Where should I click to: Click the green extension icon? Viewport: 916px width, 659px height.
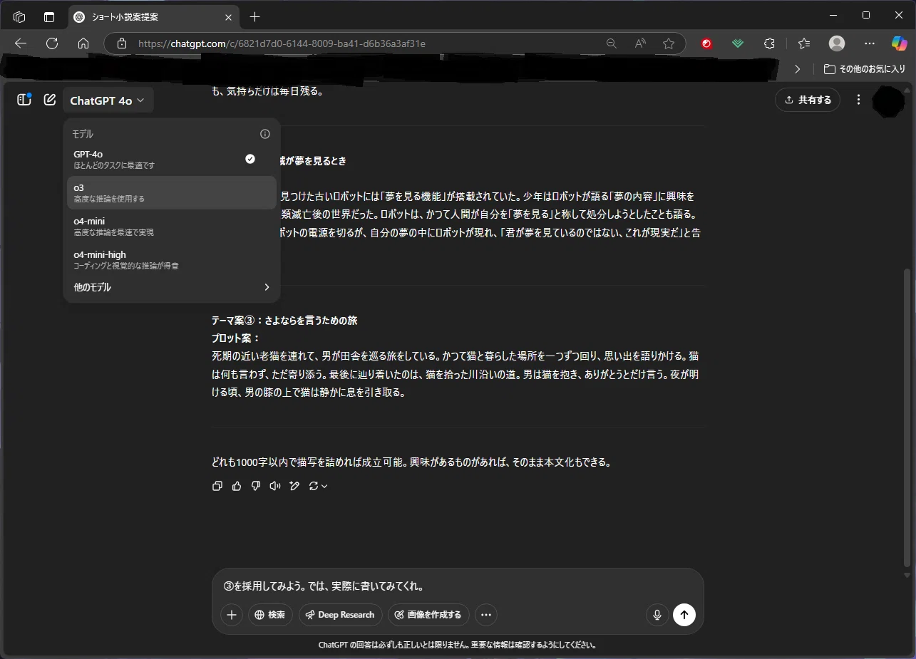[738, 43]
